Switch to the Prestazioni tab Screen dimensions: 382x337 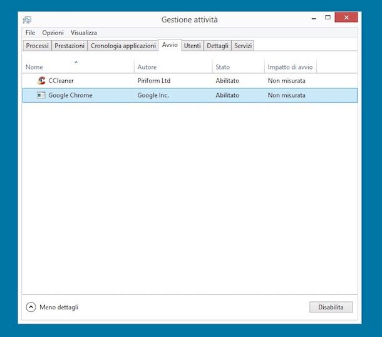click(x=70, y=46)
